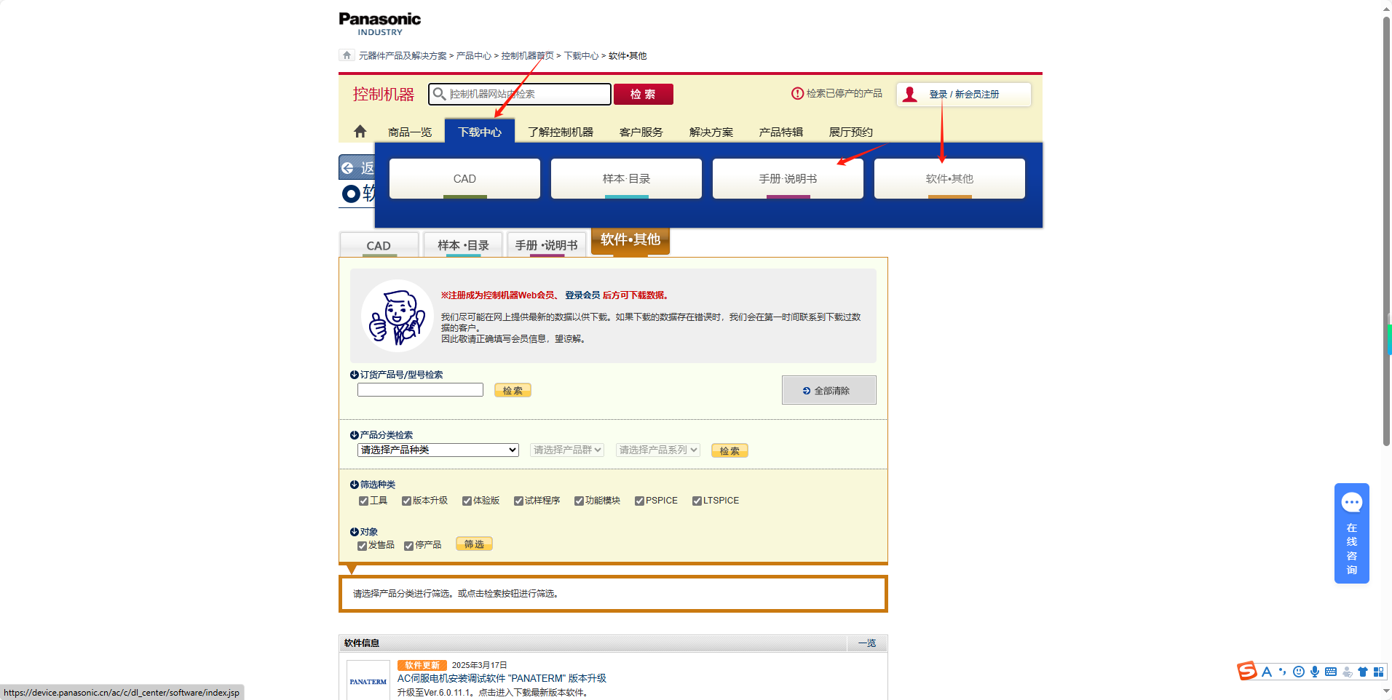This screenshot has height=700, width=1392.
Task: Open the 请选择产品系列 dropdown
Action: pos(658,450)
